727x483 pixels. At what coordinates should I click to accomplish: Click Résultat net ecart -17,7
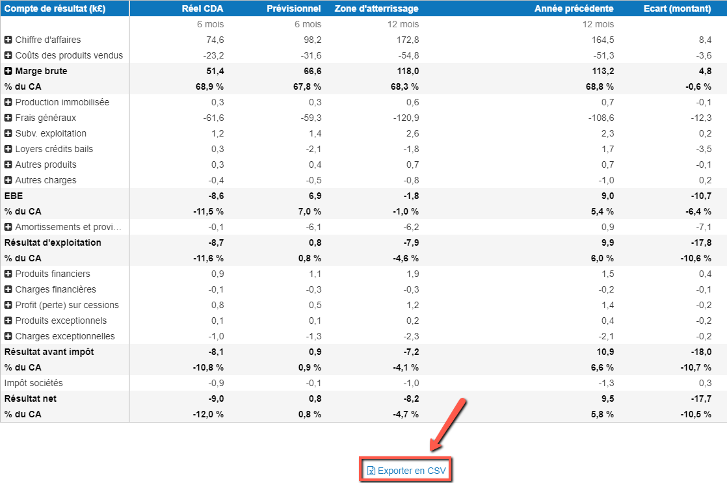(x=701, y=398)
